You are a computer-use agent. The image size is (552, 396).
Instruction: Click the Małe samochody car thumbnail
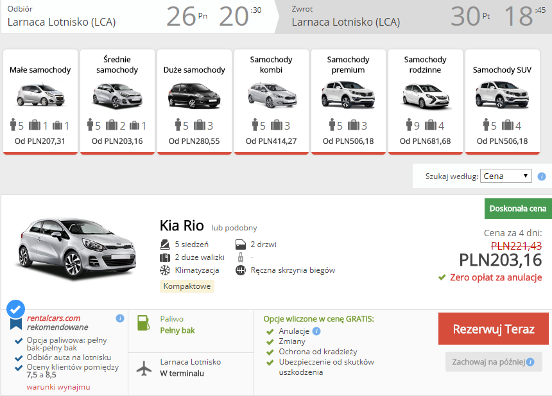tap(40, 95)
